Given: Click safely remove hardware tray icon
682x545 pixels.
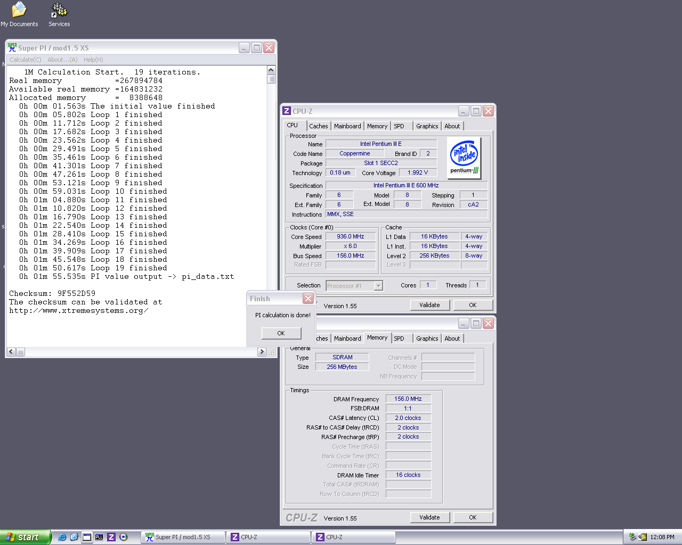Looking at the screenshot, I should pyautogui.click(x=632, y=537).
